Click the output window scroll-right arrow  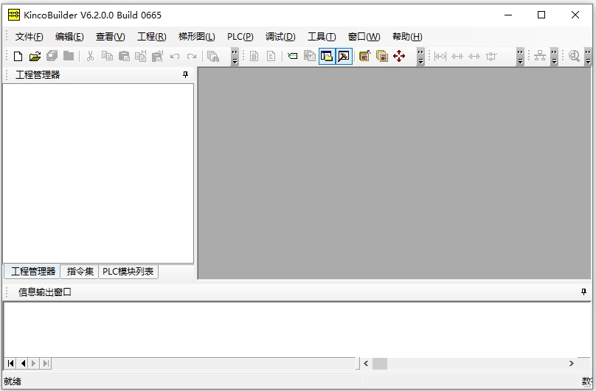tap(572, 363)
